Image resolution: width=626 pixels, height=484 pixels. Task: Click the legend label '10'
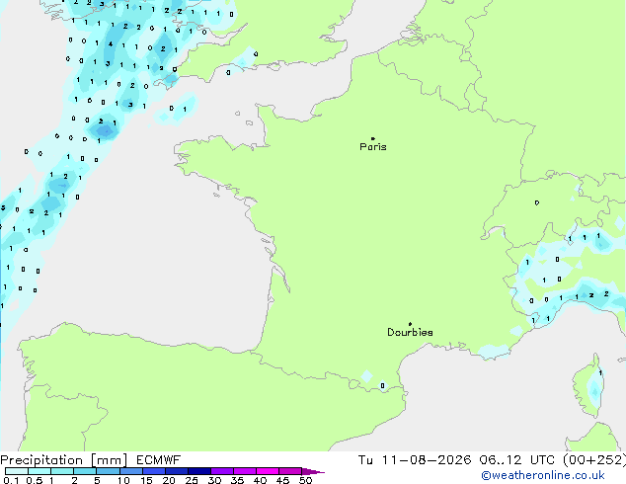[x=123, y=480]
